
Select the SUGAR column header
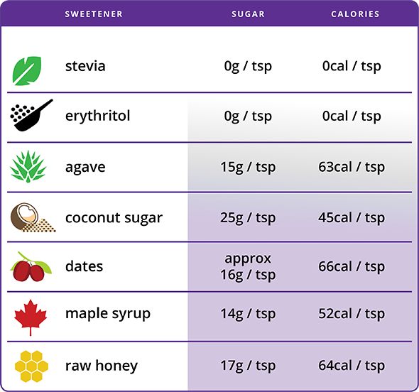(x=249, y=14)
